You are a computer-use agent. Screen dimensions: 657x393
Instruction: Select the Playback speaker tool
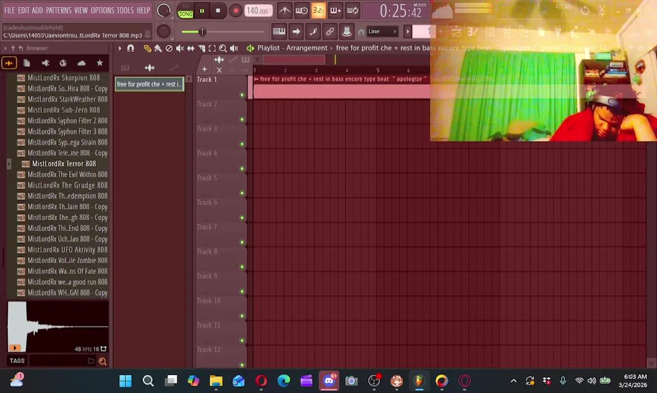pyautogui.click(x=234, y=49)
